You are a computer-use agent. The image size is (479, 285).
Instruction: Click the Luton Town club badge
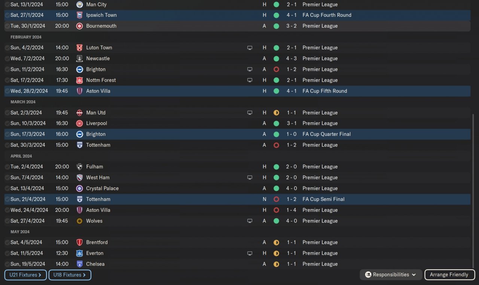79,48
